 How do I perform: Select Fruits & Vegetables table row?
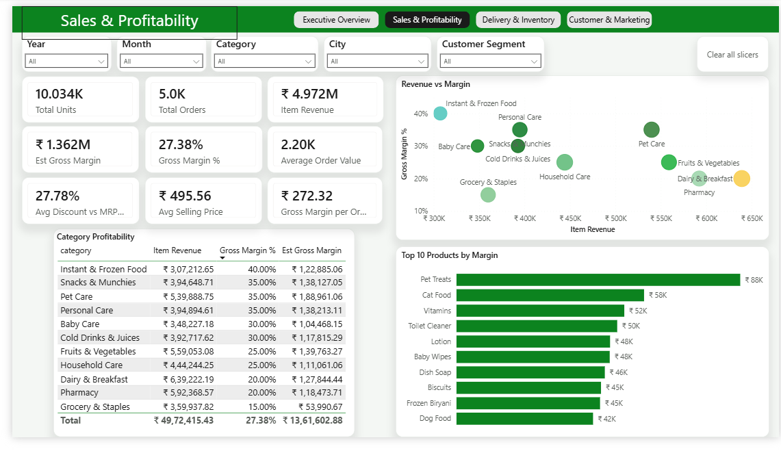[201, 352]
